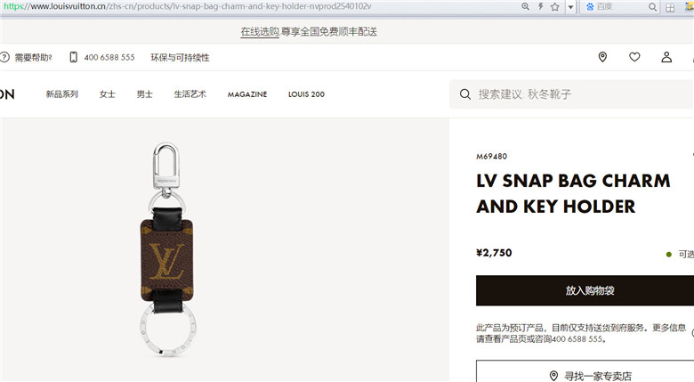This screenshot has height=382, width=694.
Task: Open the MAGAZINE menu item
Action: (x=247, y=94)
